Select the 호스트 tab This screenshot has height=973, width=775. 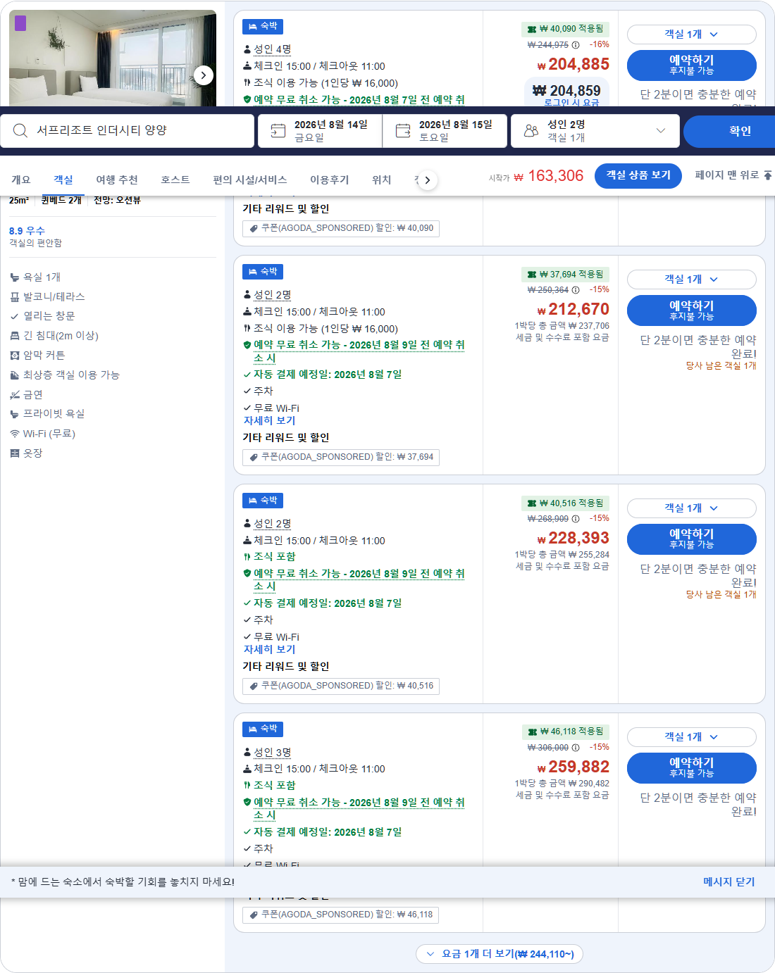[175, 180]
